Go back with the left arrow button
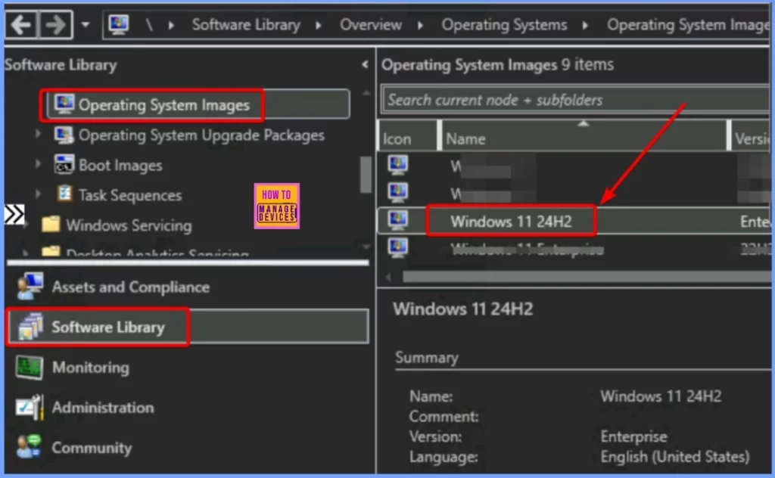Viewport: 775px width, 478px height. click(x=20, y=24)
